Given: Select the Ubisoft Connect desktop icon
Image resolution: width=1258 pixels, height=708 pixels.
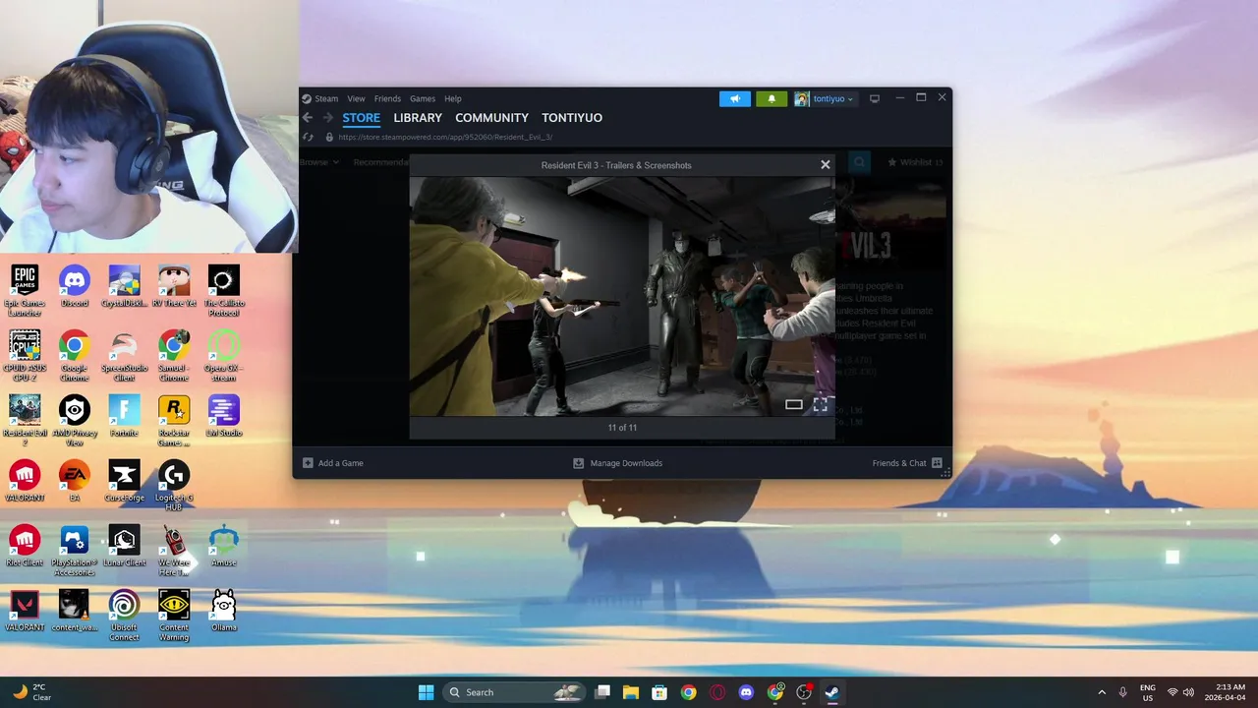Looking at the screenshot, I should (125, 615).
